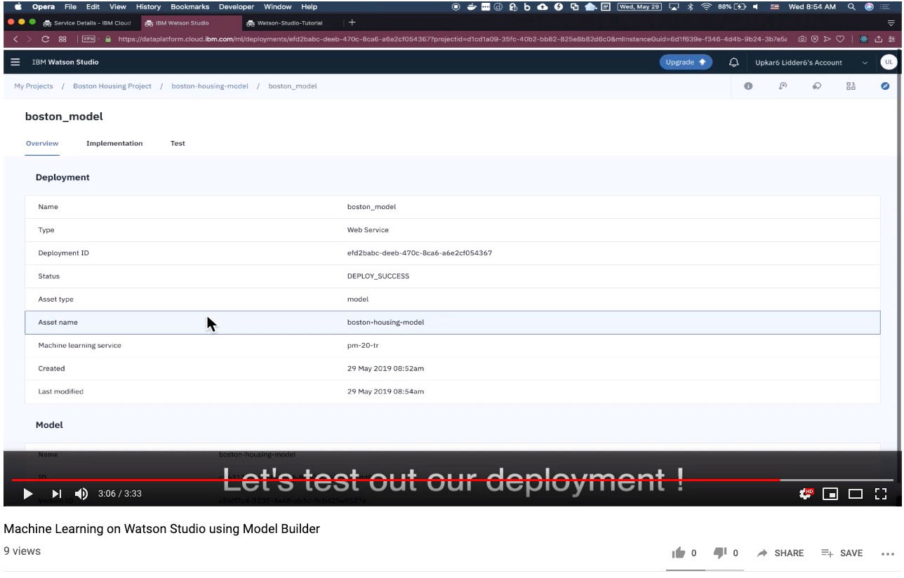The width and height of the screenshot is (904, 578).
Task: Select the Asset name row
Action: pyautogui.click(x=452, y=322)
